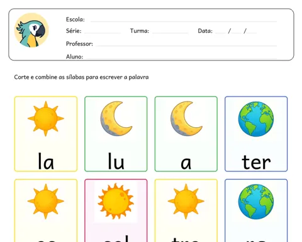Image resolution: width=302 pixels, height=242 pixels.
Task: Click the Data day field blank
Action: coord(220,33)
